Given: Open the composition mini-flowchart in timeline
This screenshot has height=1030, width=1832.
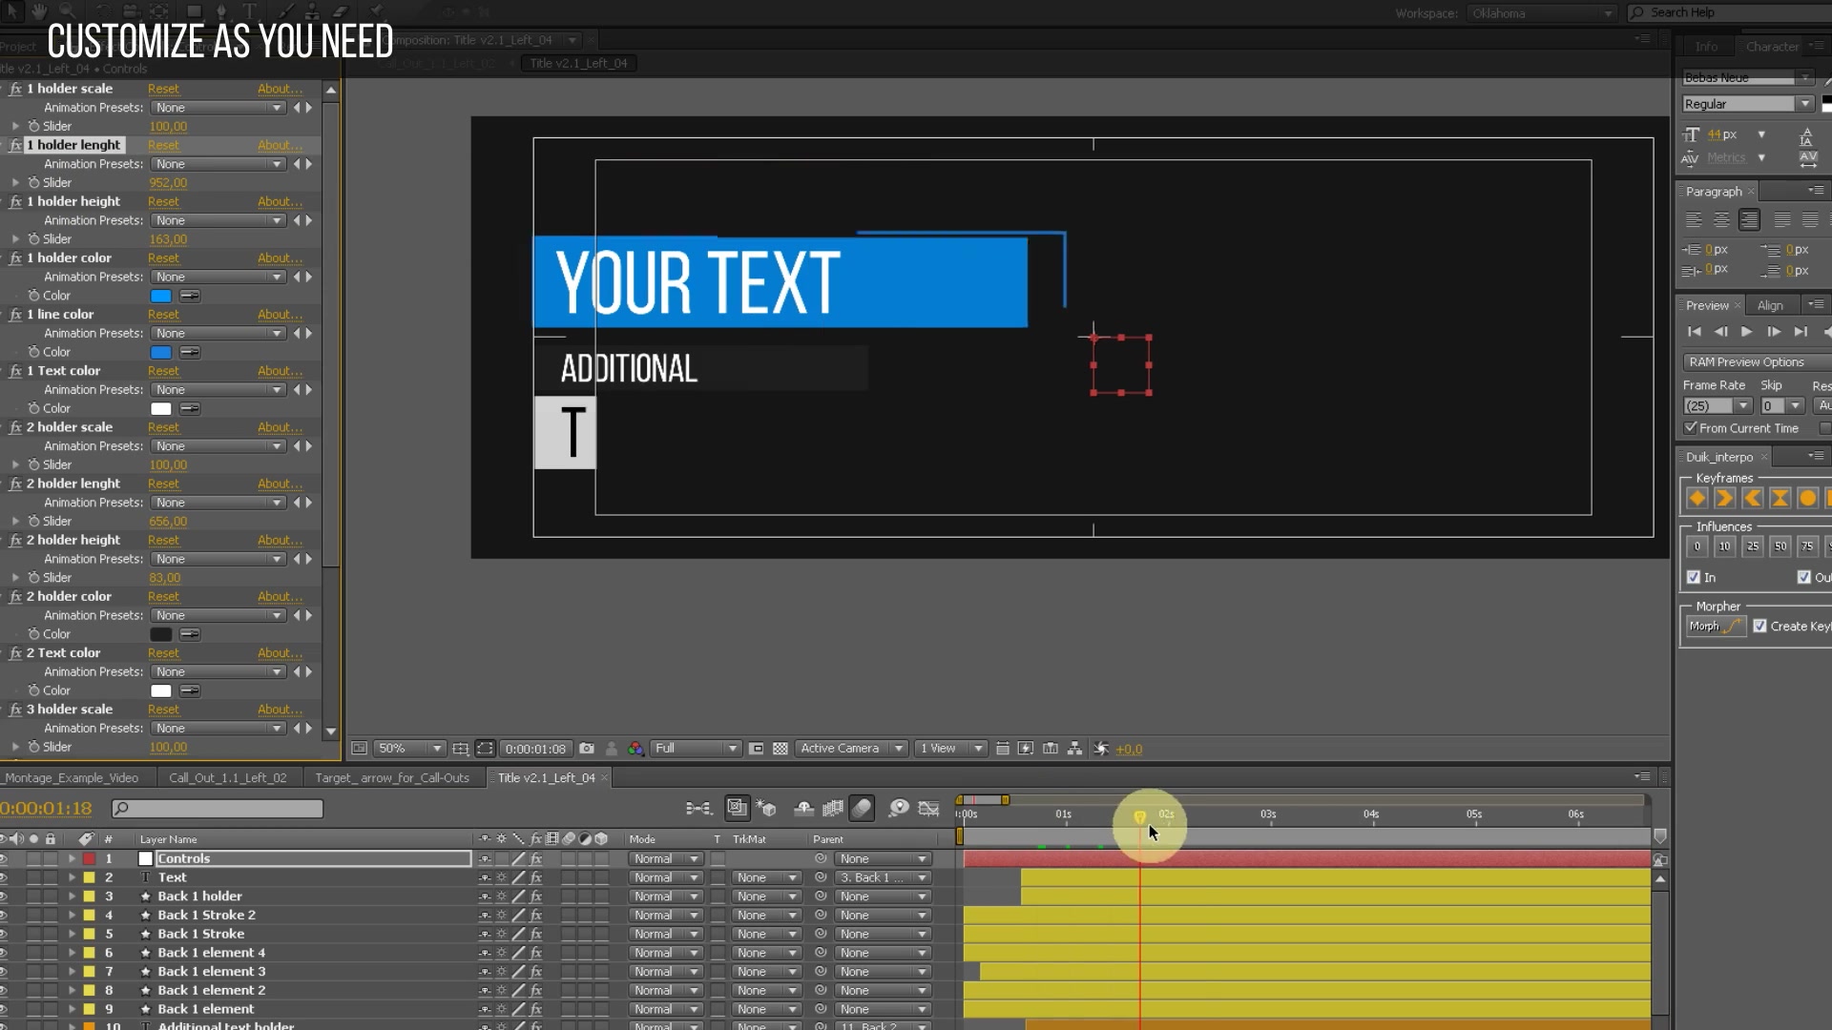Looking at the screenshot, I should click(x=699, y=809).
